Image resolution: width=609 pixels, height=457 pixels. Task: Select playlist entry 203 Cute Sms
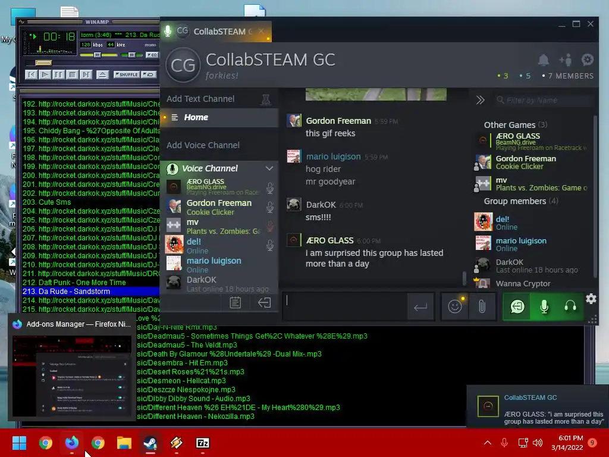[90, 202]
